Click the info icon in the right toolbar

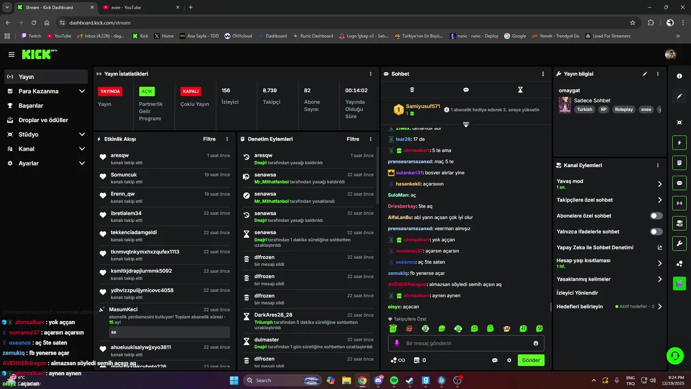[679, 76]
